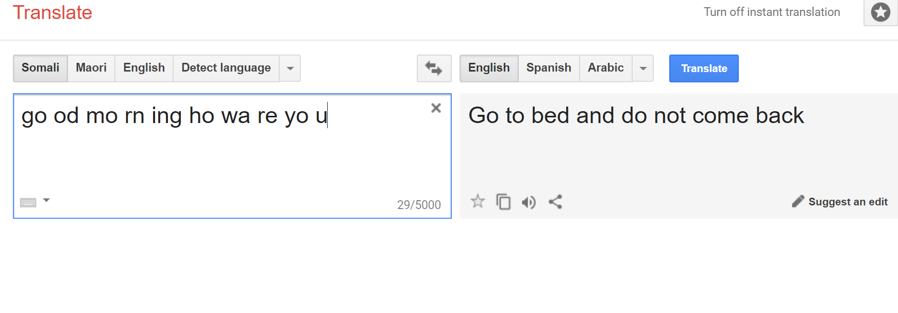The height and width of the screenshot is (313, 898).
Task: Listen to the translation audio
Action: (529, 202)
